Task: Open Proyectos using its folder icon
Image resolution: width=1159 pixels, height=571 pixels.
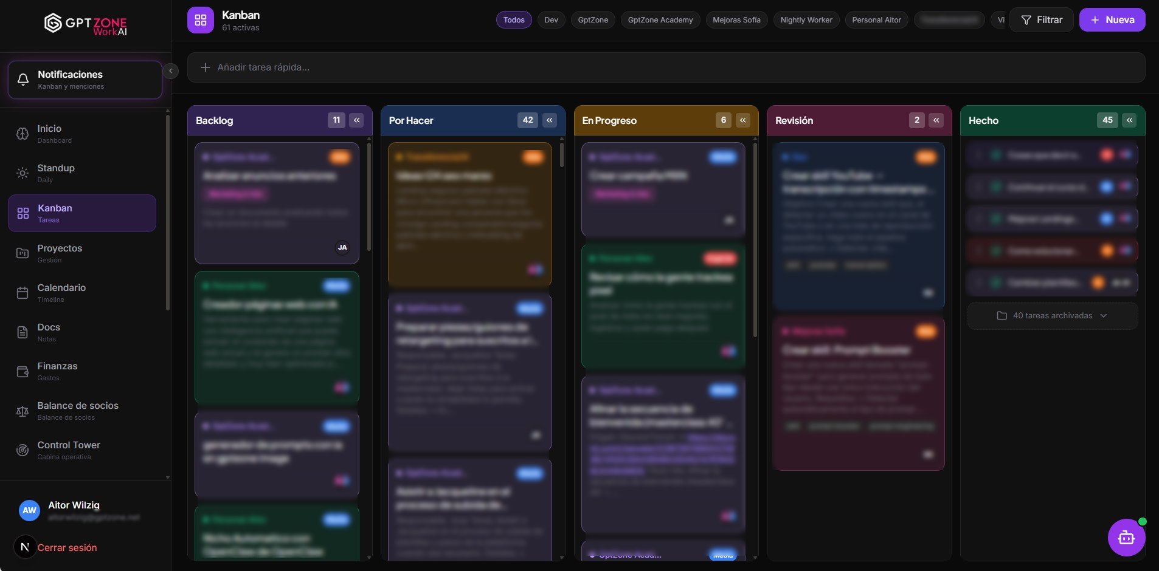Action: [x=22, y=253]
